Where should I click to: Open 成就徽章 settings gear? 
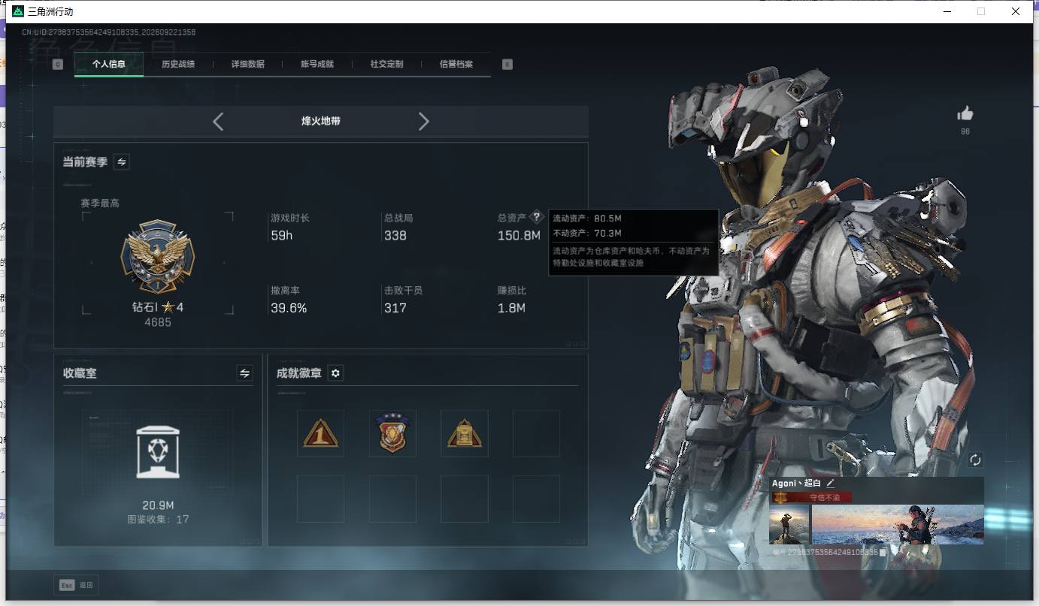pyautogui.click(x=336, y=373)
